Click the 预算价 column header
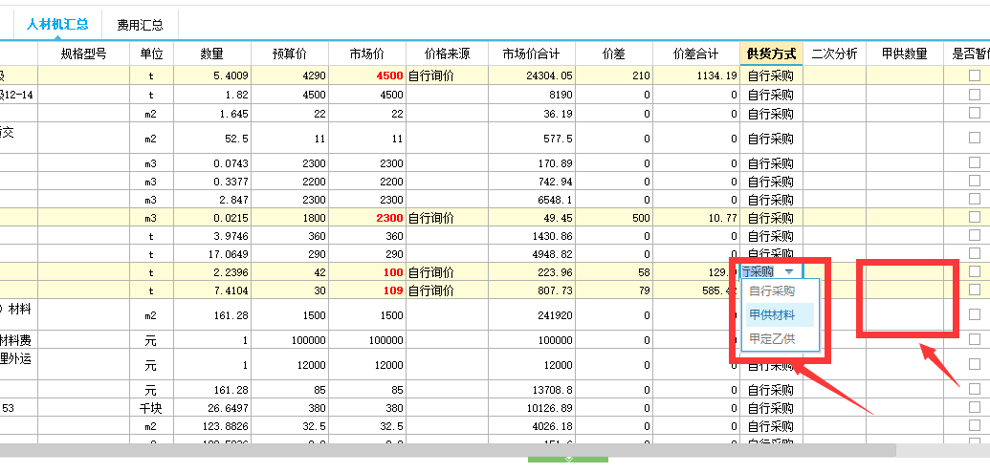Viewport: 990px width, 473px height. 290,54
